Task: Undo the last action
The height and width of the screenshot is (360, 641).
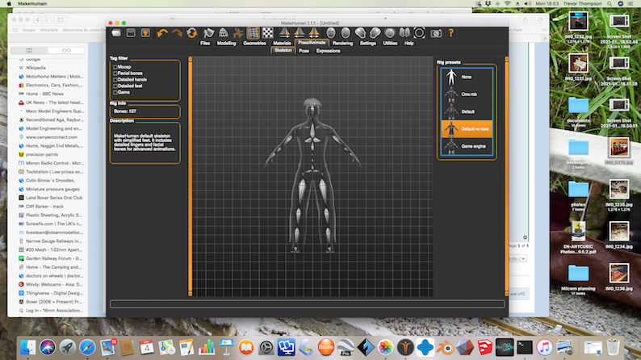Action: [x=162, y=33]
